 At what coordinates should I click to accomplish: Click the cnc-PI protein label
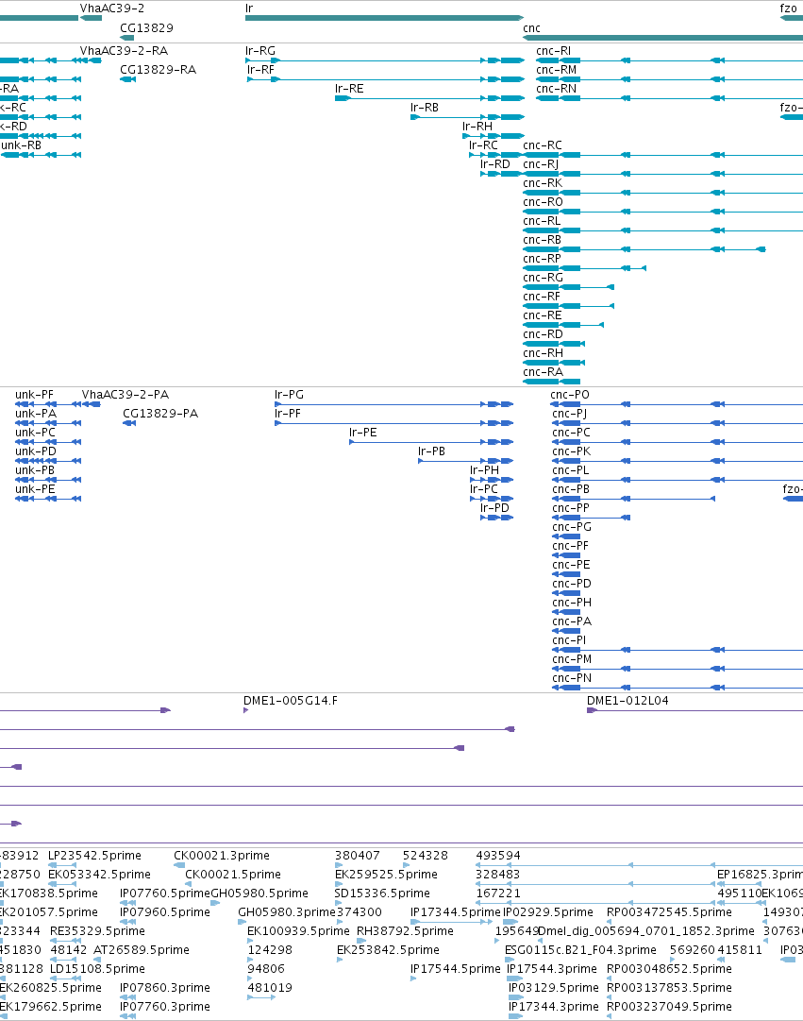pos(569,640)
